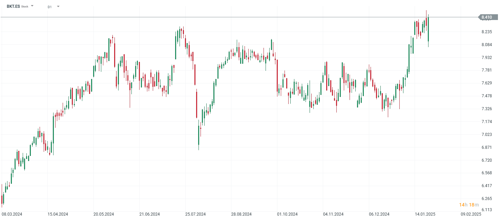Select the D1 interval label
Screen dimensions: 502x220
[x=50, y=7]
